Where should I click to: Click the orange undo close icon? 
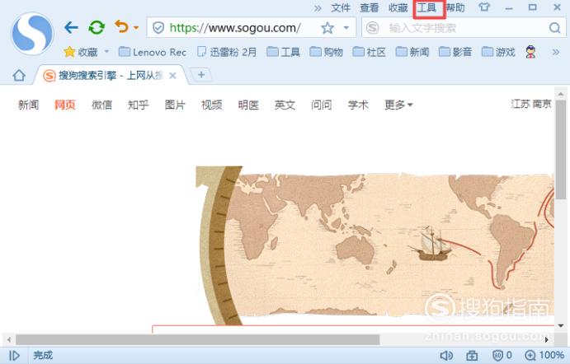(x=121, y=26)
